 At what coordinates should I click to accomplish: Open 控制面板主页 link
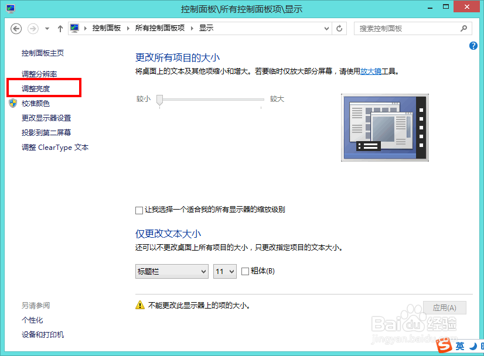click(43, 53)
